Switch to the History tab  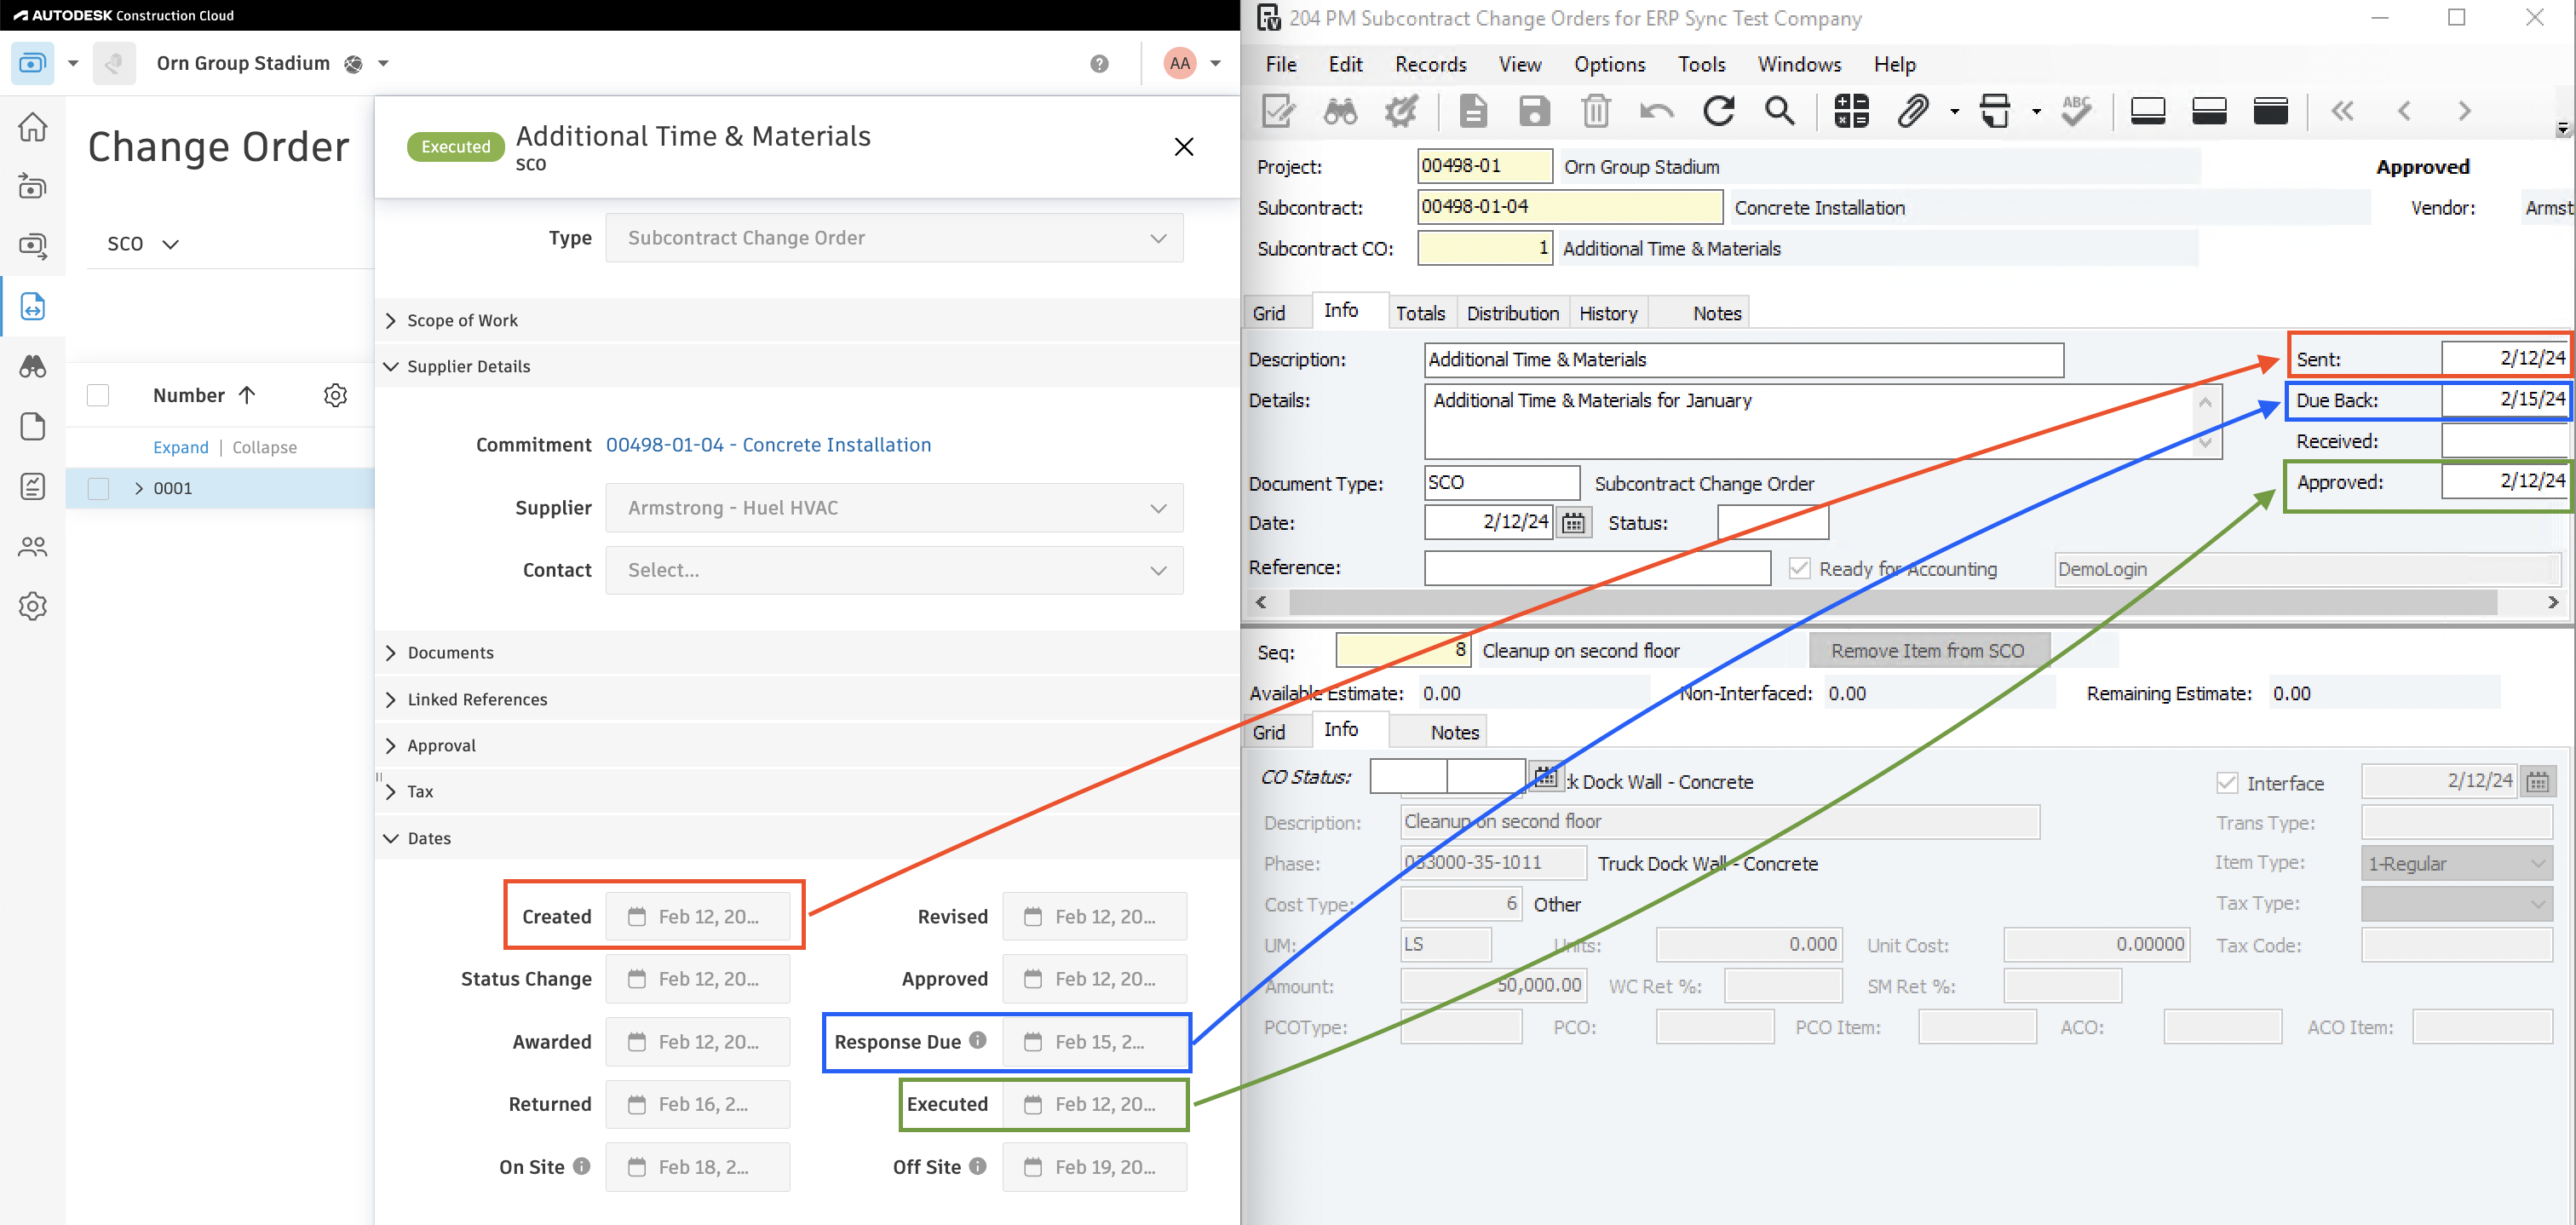coord(1608,313)
